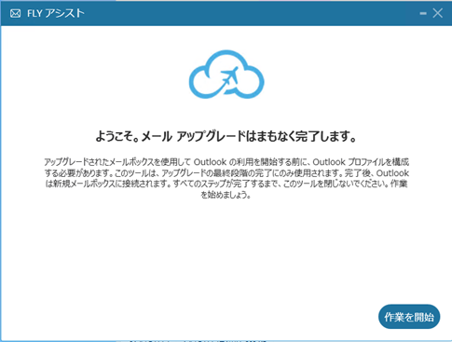This screenshot has height=342, width=452.
Task: Click the envelope icon in the title bar
Action: pyautogui.click(x=15, y=13)
